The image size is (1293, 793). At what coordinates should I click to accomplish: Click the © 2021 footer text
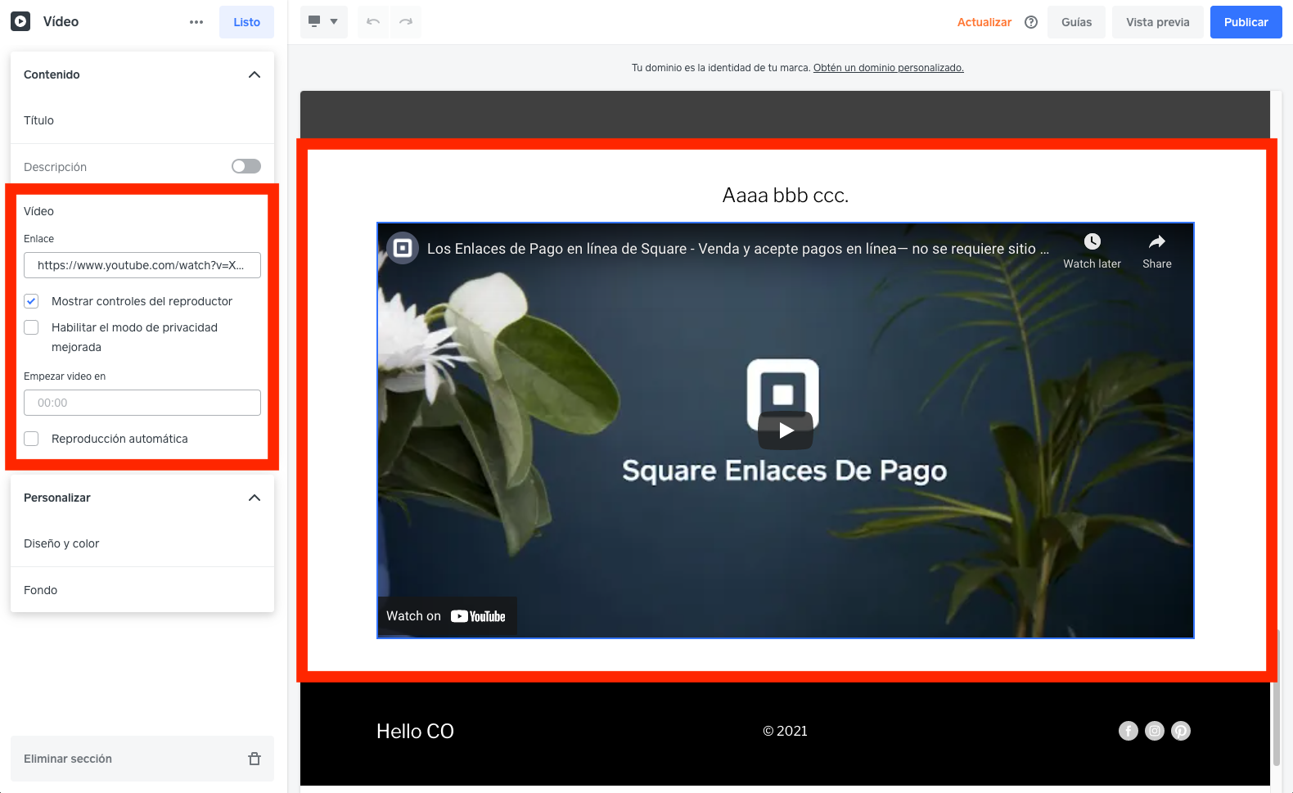[x=786, y=731]
